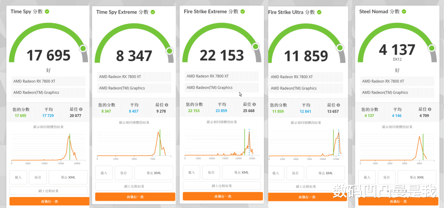Export XML in the Time Spy Extreme panel
Screen dimensions: 444x208
(154, 173)
